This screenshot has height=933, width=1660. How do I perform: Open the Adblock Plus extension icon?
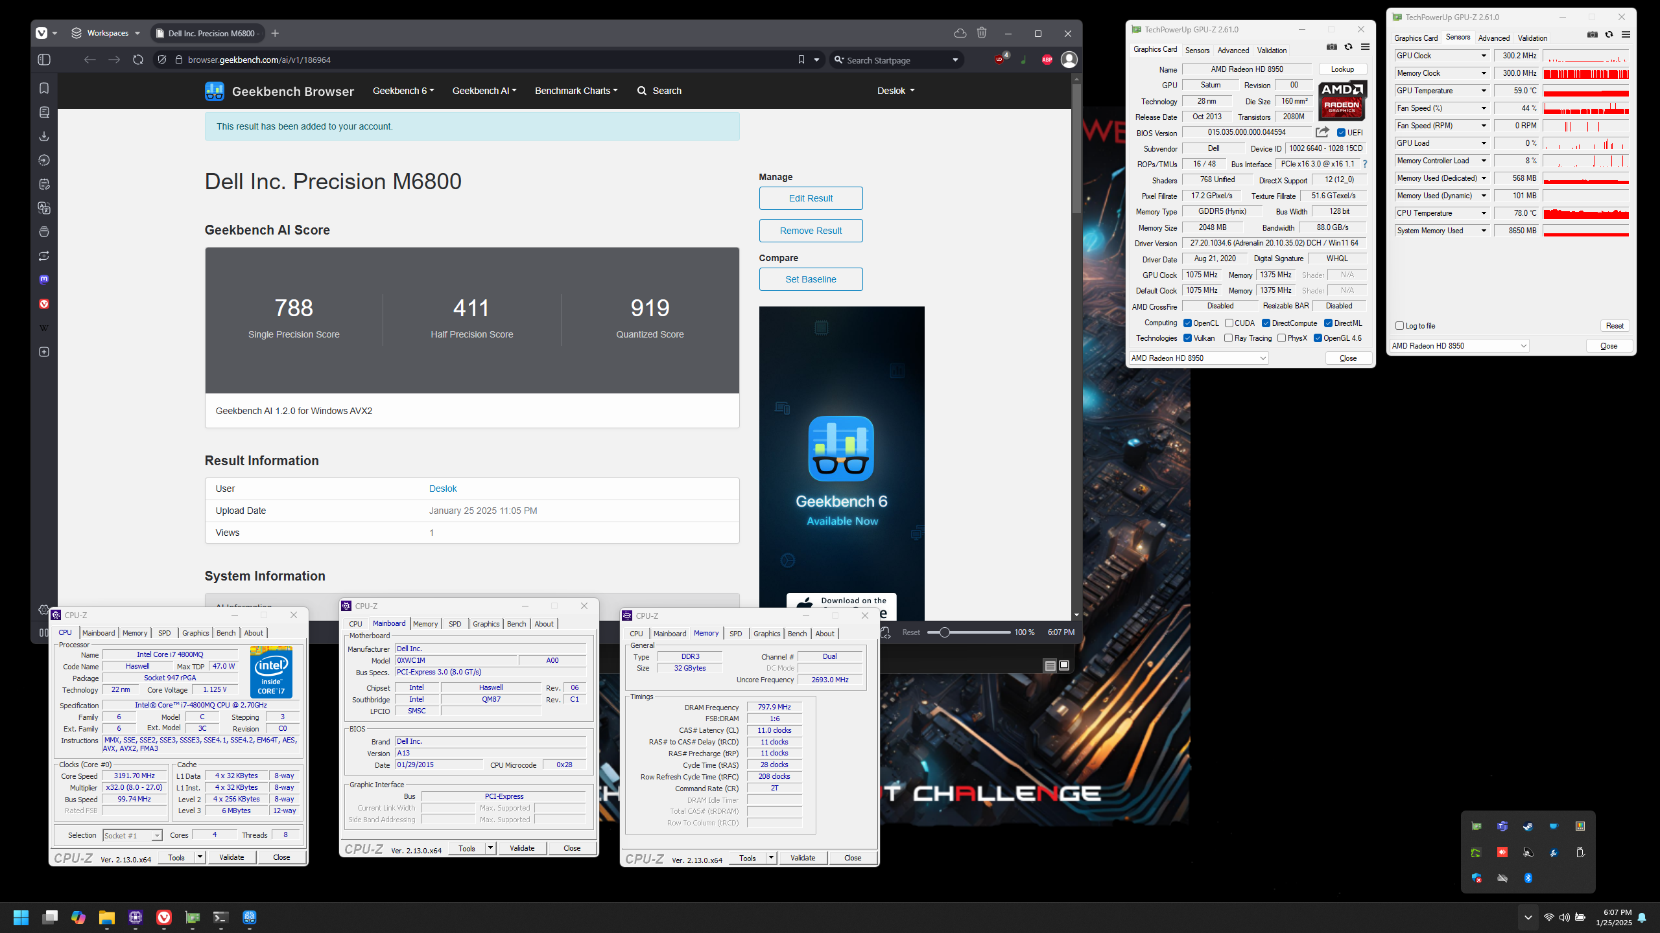(x=1047, y=60)
